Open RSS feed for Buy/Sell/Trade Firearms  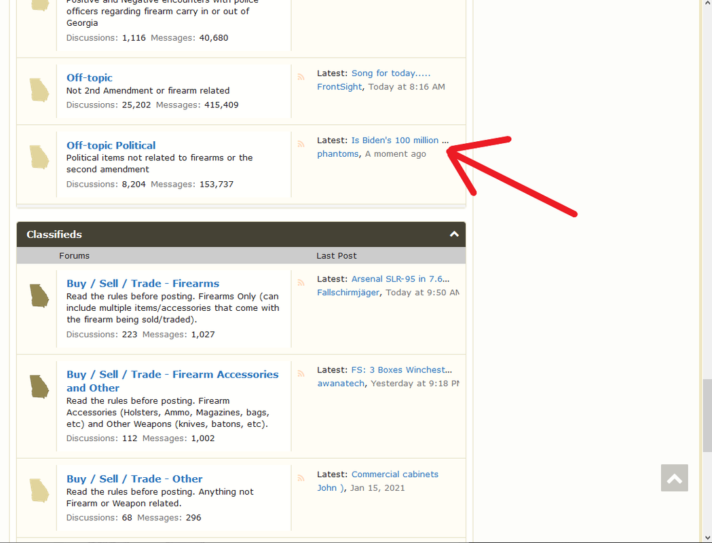coord(301,283)
